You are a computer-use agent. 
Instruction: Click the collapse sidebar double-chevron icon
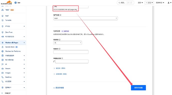point(2,93)
